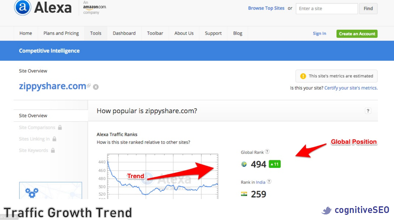Screen dimensions: 394x220
Task: Follow the Browse Top Sites link
Action: pos(266,8)
